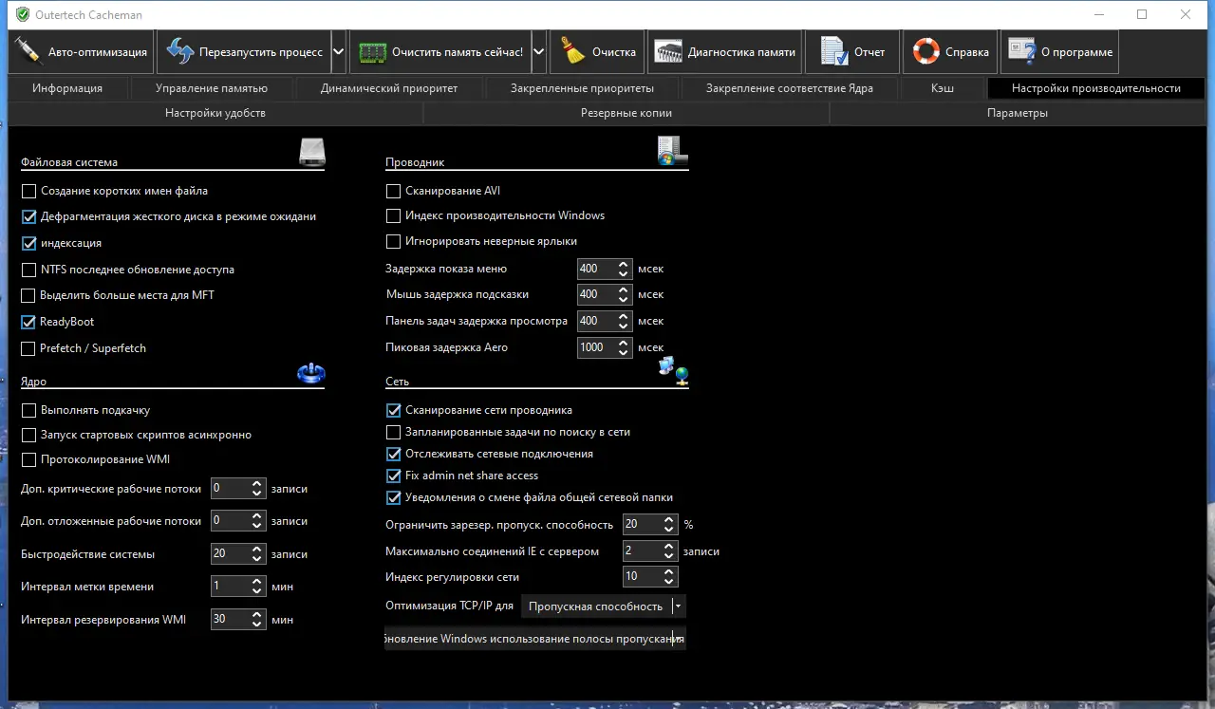The height and width of the screenshot is (709, 1215).
Task: Go to the Кэш tab
Action: click(x=943, y=88)
